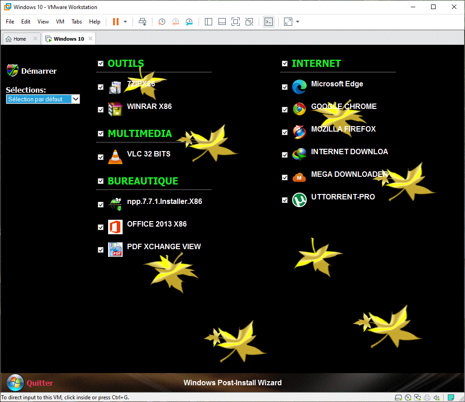Switch to Unity mode

[x=249, y=22]
